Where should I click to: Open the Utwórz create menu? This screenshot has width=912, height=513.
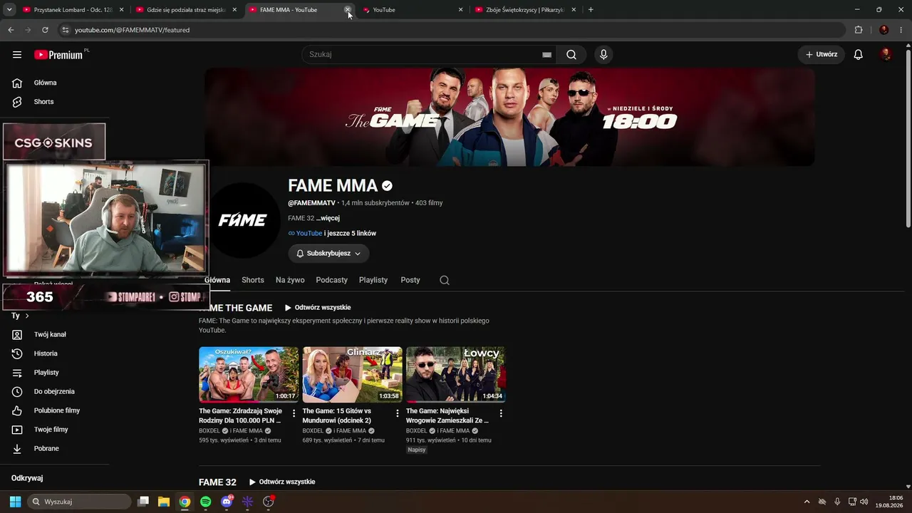tap(822, 55)
